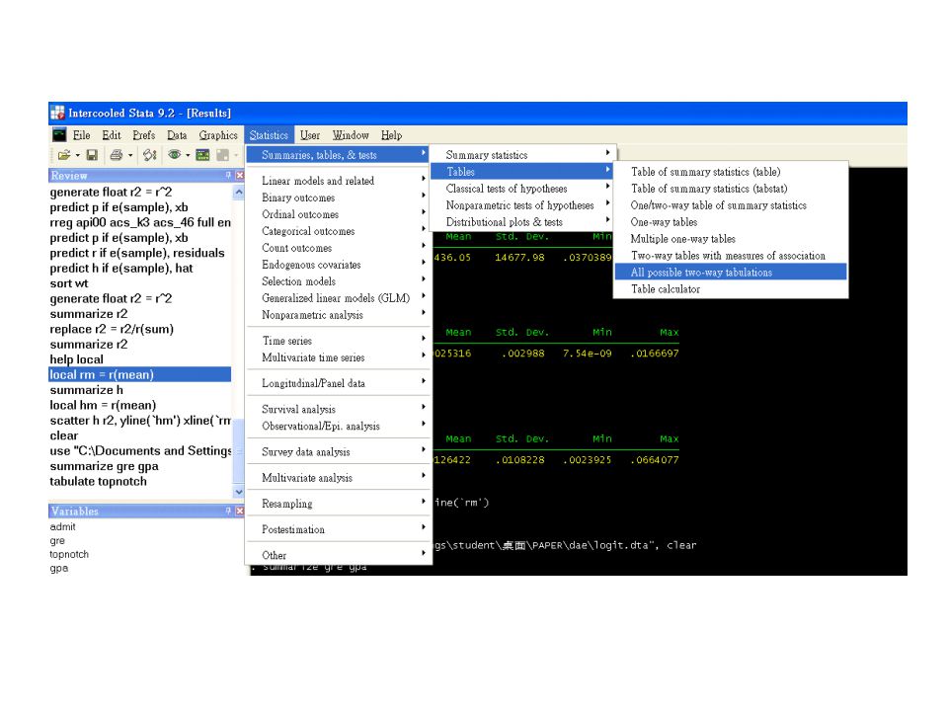This screenshot has width=948, height=711.
Task: Click the Viewer eye icon in toolbar
Action: coord(175,155)
